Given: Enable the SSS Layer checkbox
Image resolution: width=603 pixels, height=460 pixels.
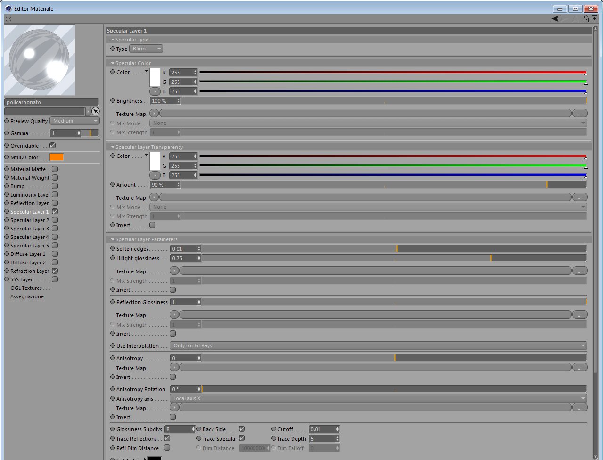Looking at the screenshot, I should pos(55,279).
